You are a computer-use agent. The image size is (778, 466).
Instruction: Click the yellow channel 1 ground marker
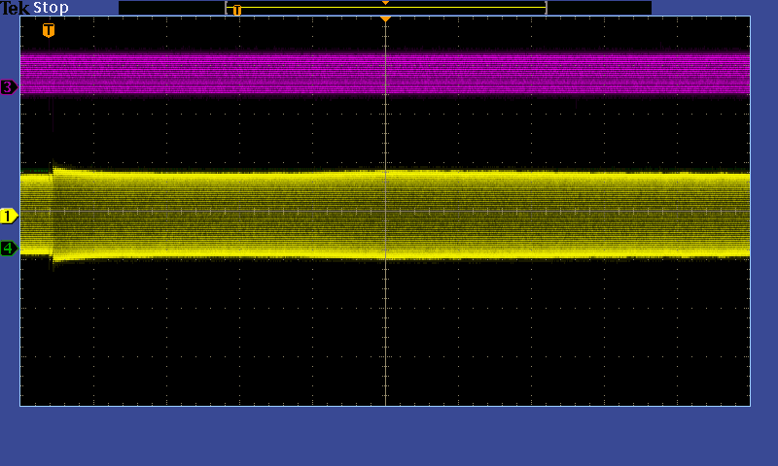tap(9, 216)
